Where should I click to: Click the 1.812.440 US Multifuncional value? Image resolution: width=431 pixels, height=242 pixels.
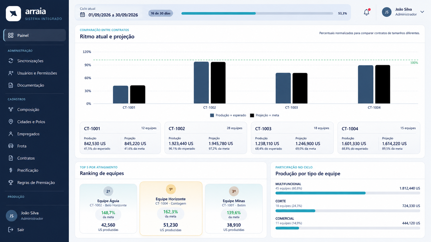[x=410, y=188]
